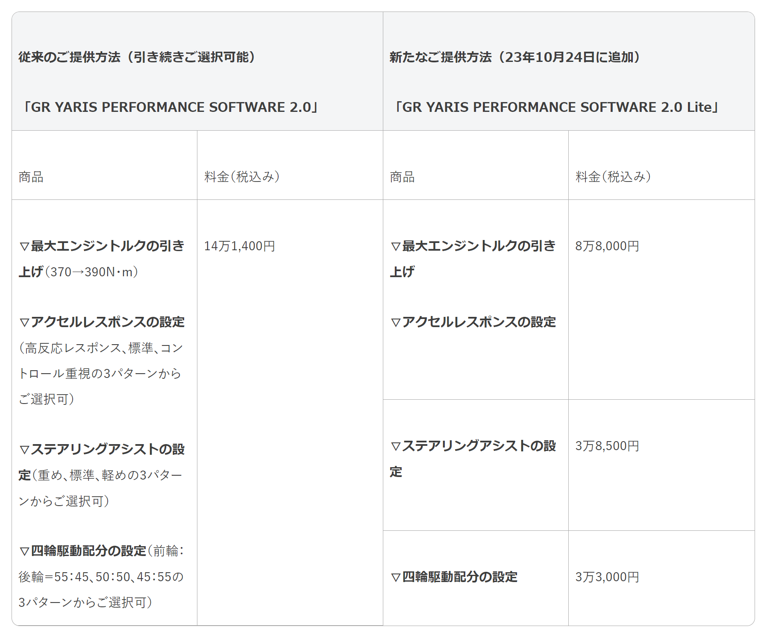Click '商品' under the 2.0 Lite header

tap(403, 177)
